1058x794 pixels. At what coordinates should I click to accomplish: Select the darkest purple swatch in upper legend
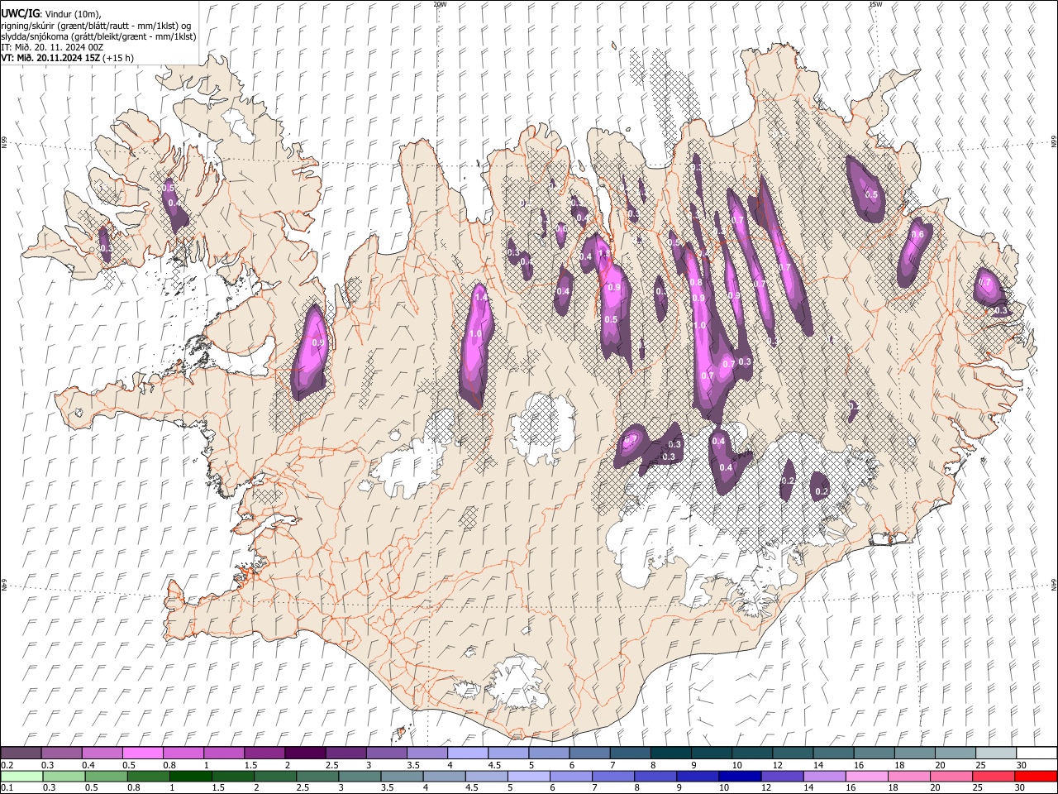(x=304, y=753)
